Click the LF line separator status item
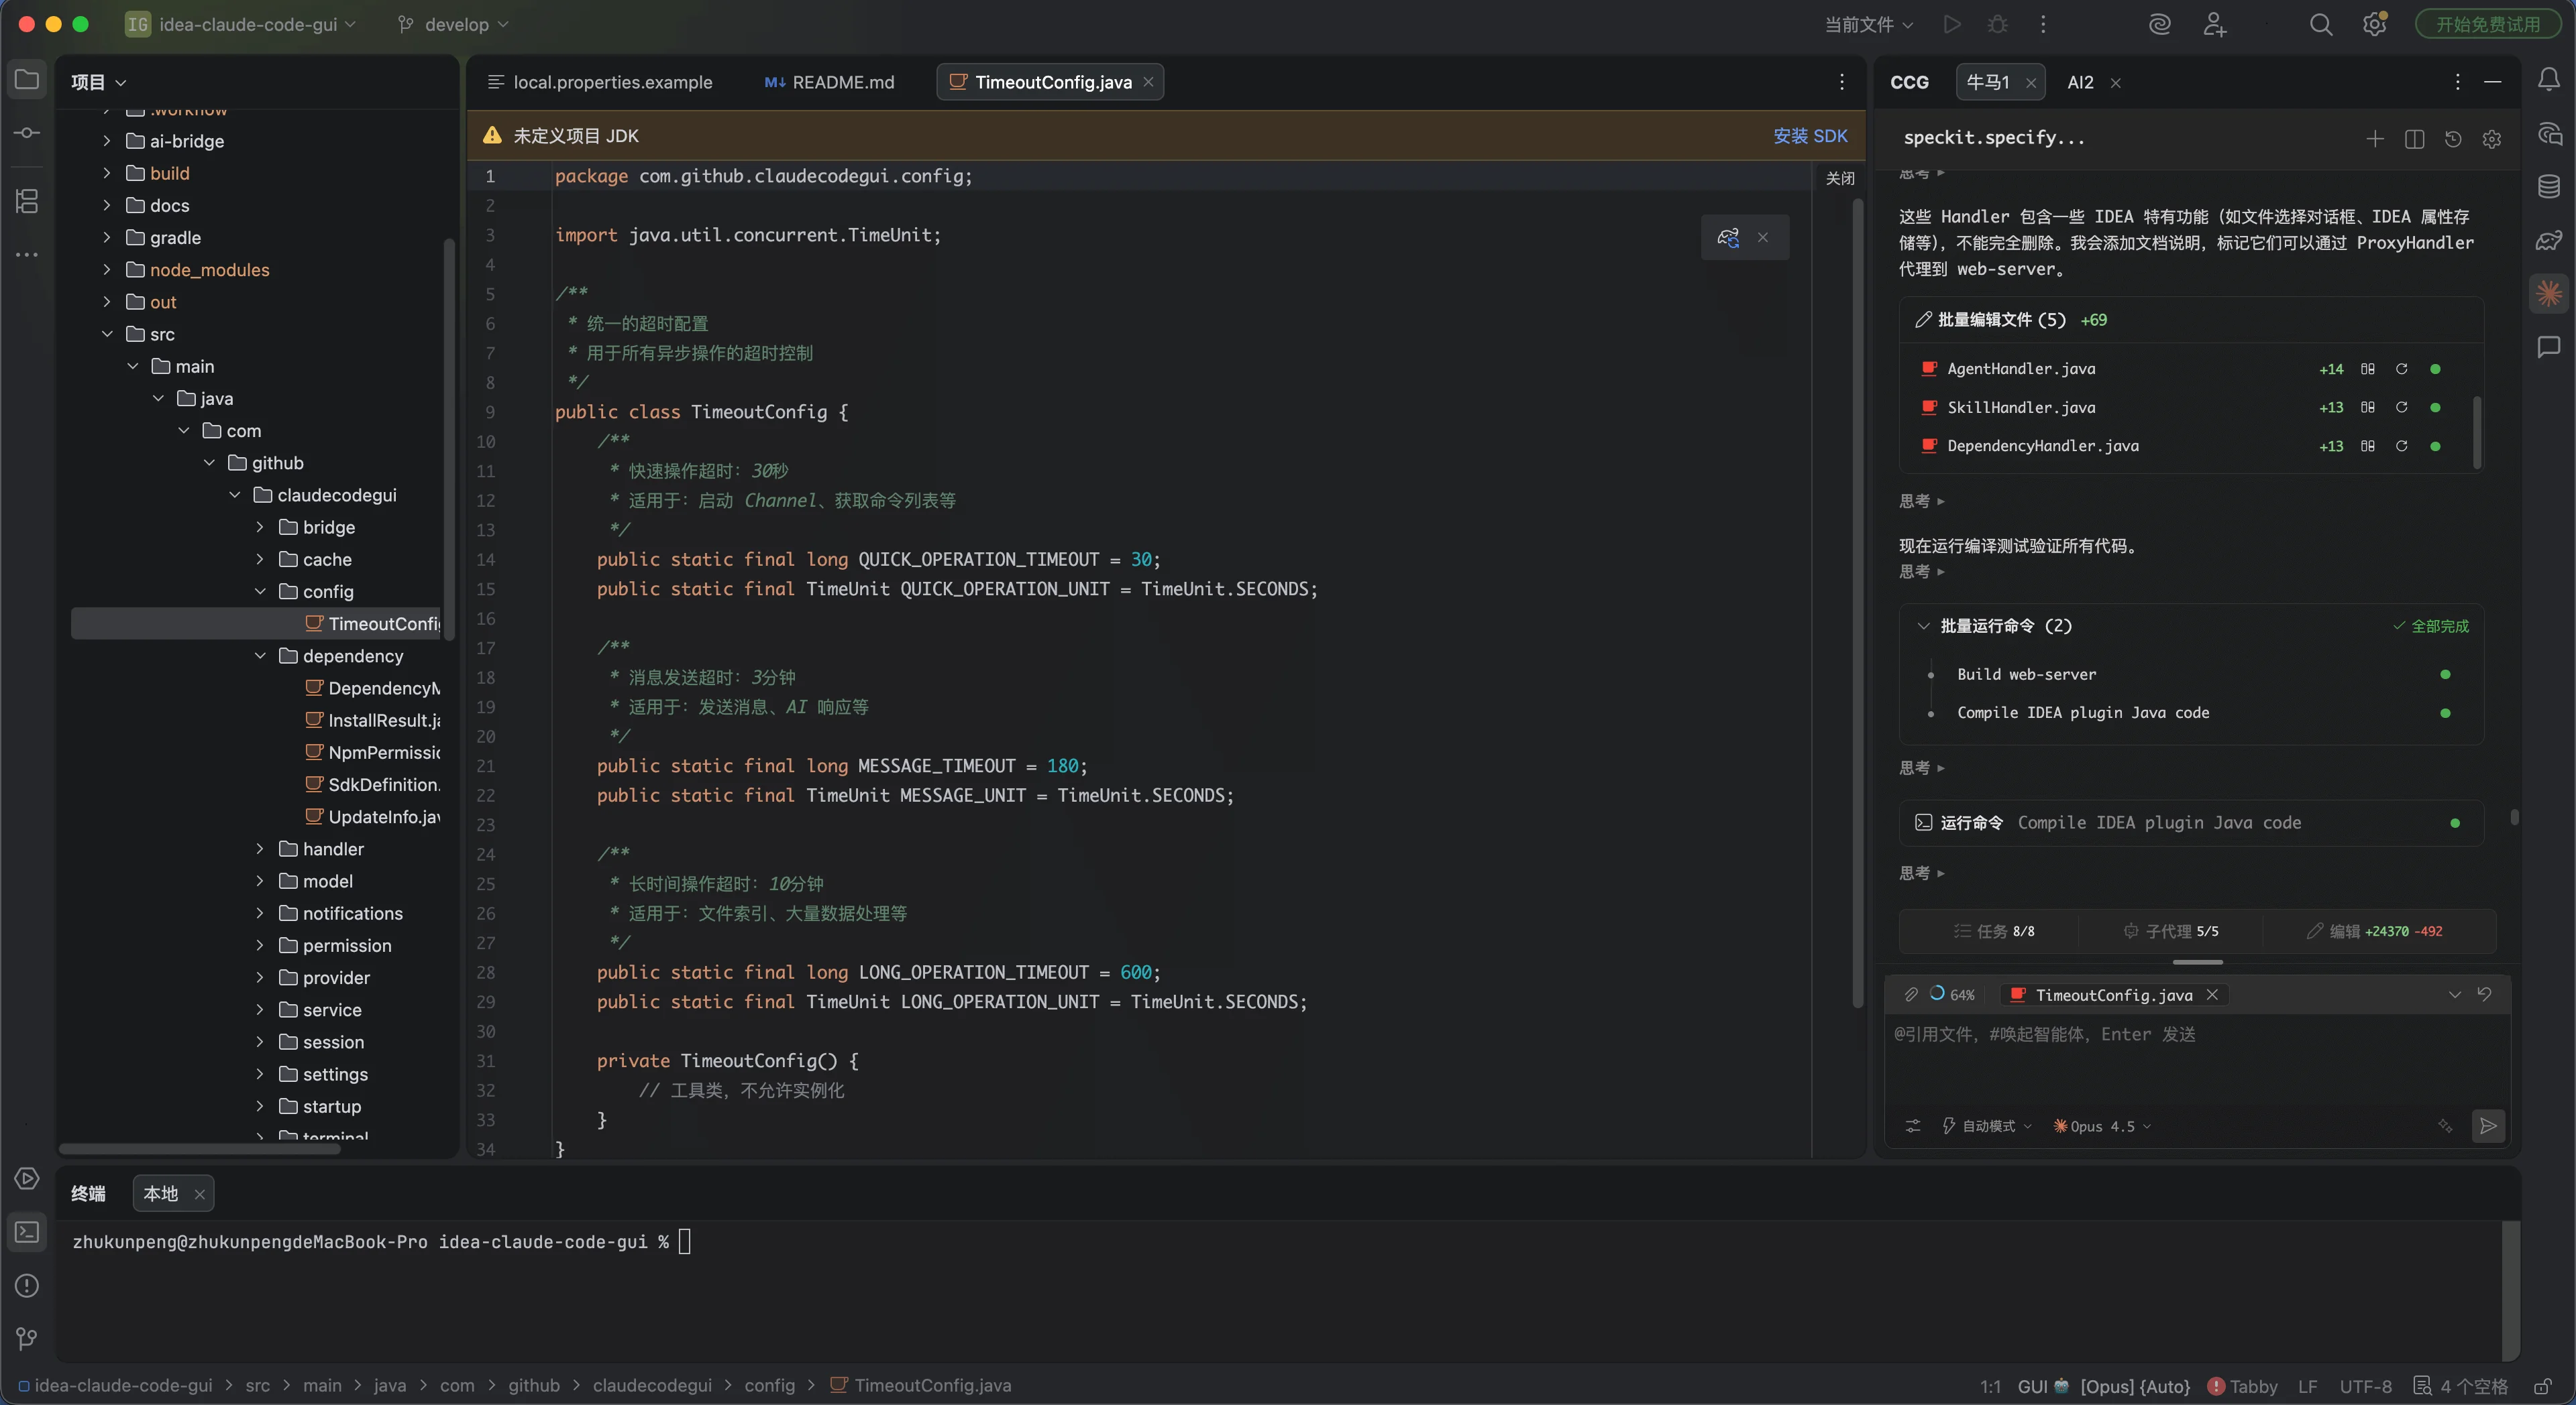The width and height of the screenshot is (2576, 1405). tap(2308, 1386)
